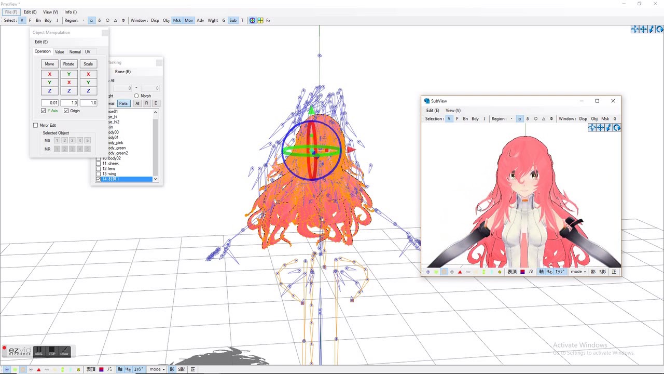Open the Wght weight window

pyautogui.click(x=213, y=20)
